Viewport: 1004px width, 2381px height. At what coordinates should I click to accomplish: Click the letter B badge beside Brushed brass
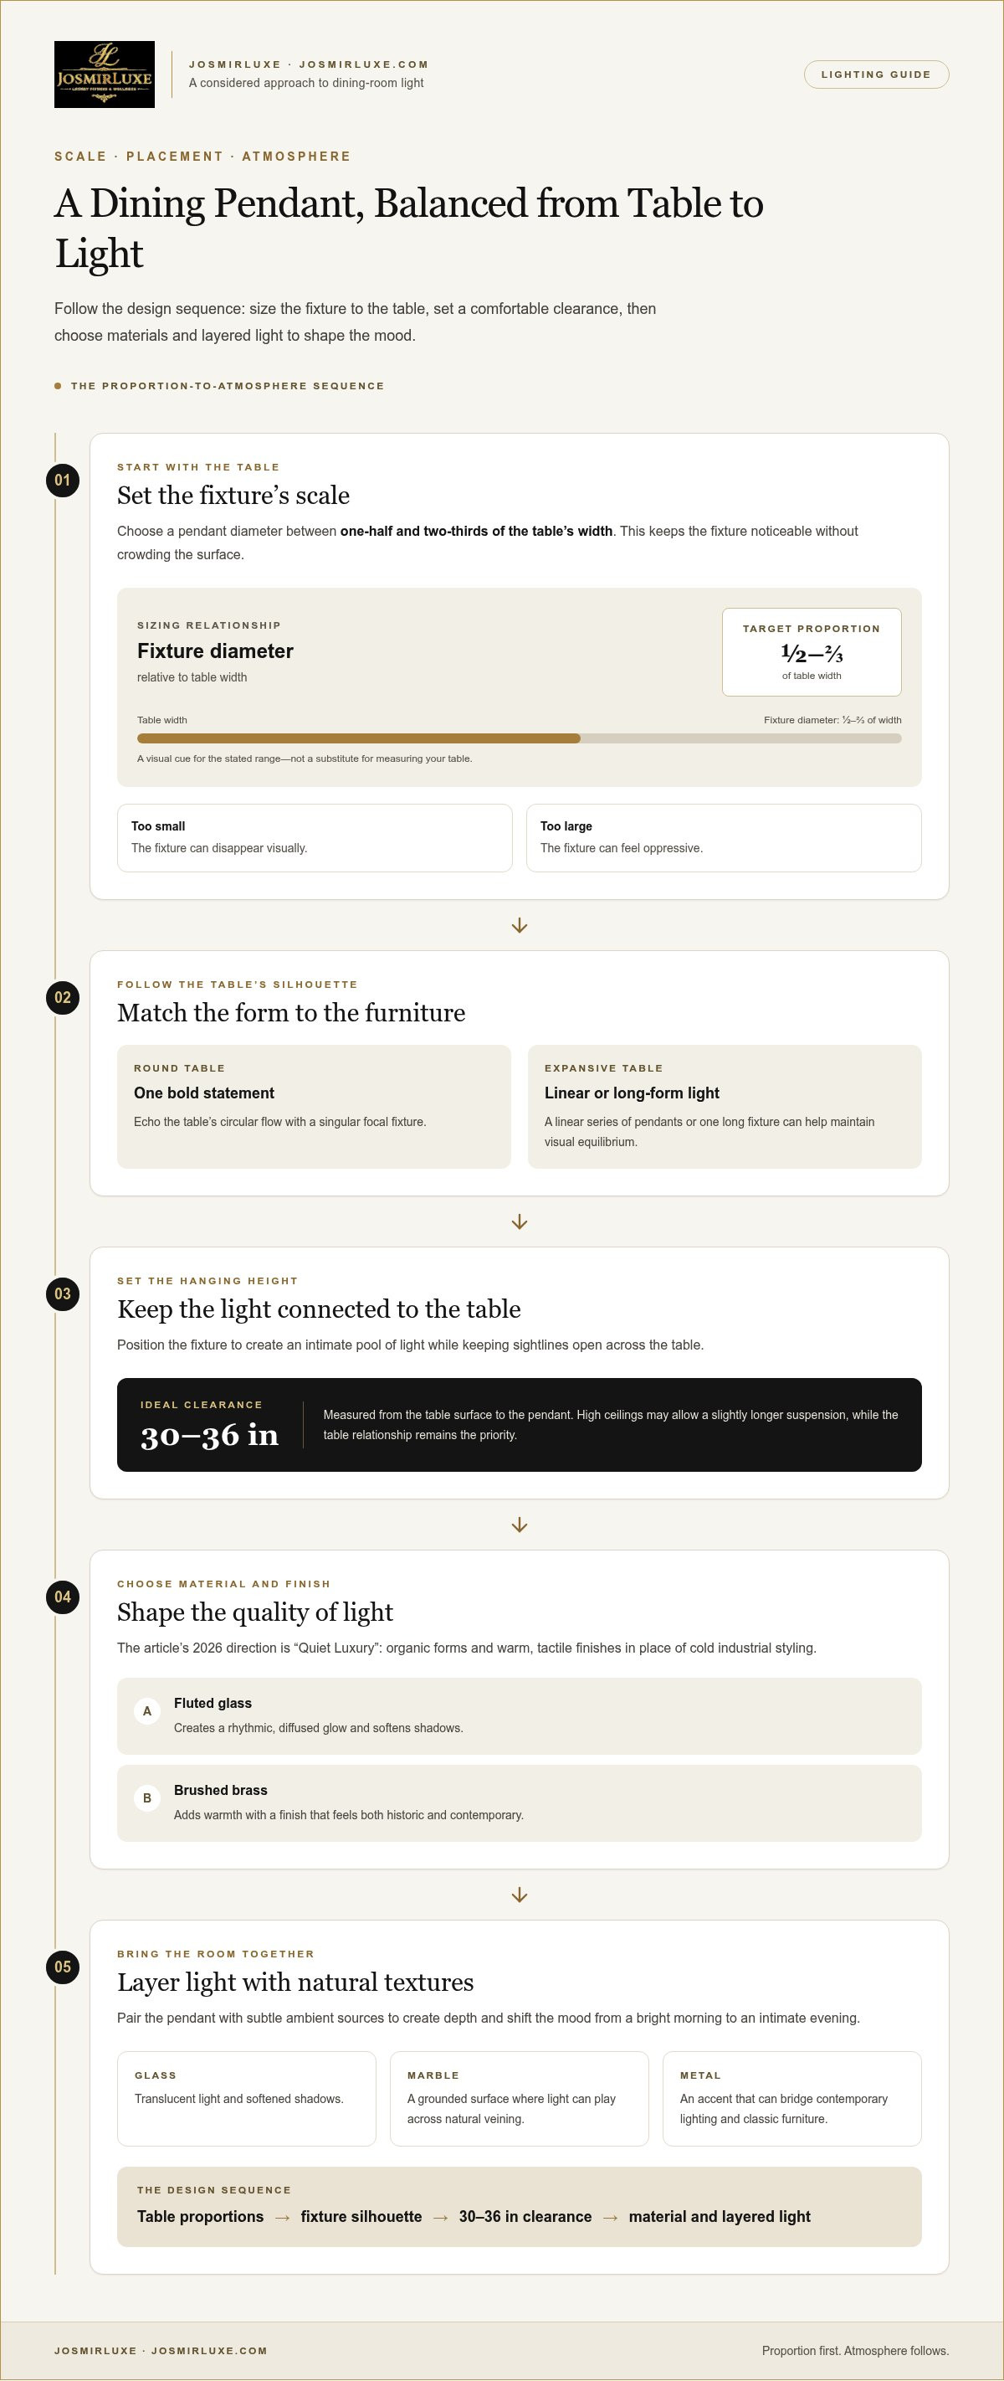147,1797
